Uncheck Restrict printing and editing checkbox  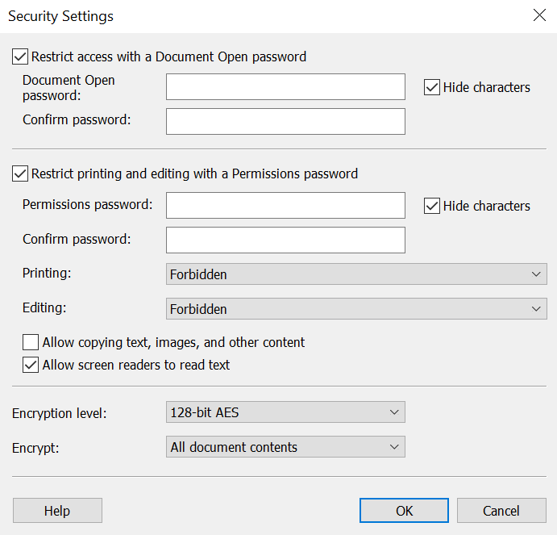click(x=20, y=173)
